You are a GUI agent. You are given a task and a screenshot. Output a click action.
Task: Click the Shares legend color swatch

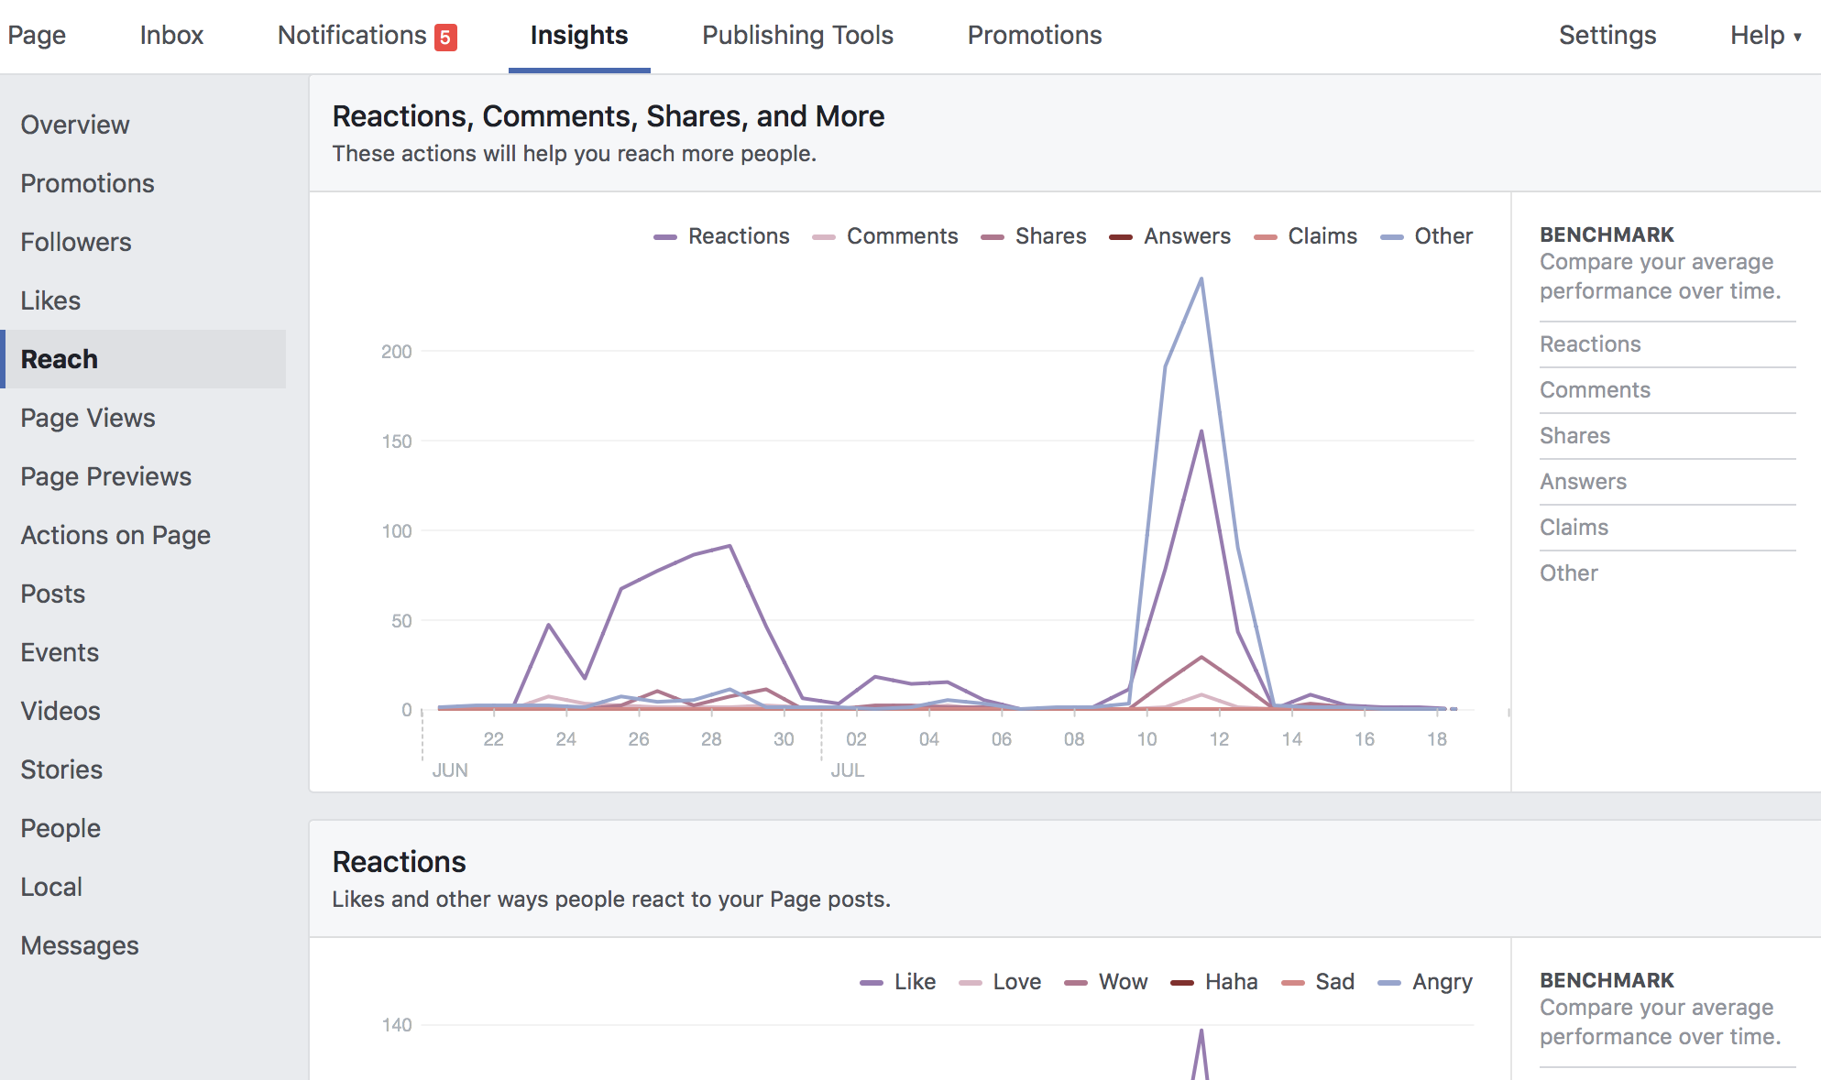click(993, 237)
